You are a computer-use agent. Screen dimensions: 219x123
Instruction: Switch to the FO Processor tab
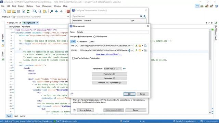click(x=82, y=42)
